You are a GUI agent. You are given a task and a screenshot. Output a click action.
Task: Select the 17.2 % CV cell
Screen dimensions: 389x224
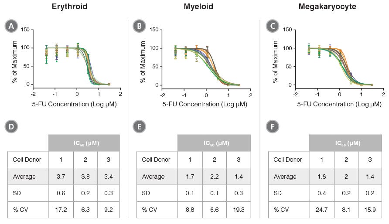click(x=61, y=210)
